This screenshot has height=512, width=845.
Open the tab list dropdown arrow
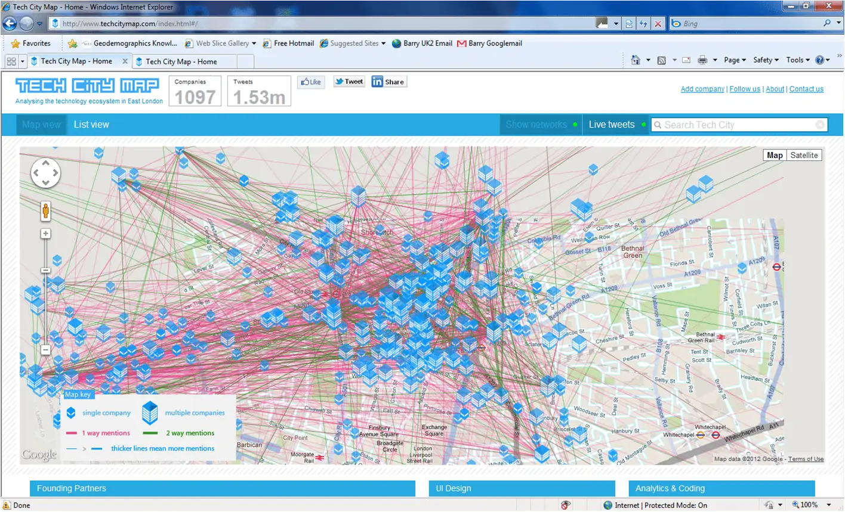(23, 61)
